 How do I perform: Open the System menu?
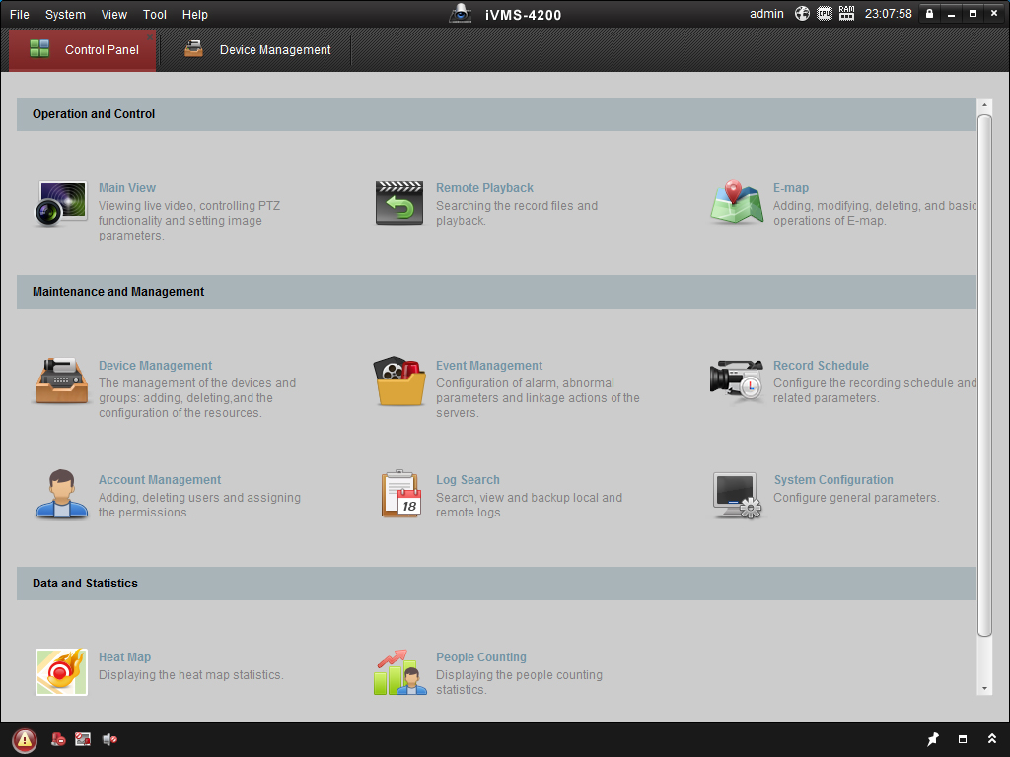point(65,14)
